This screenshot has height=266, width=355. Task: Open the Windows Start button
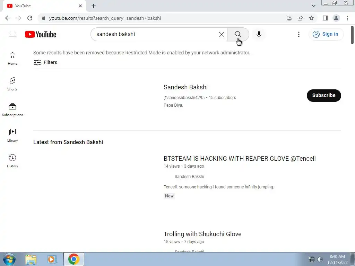9,259
